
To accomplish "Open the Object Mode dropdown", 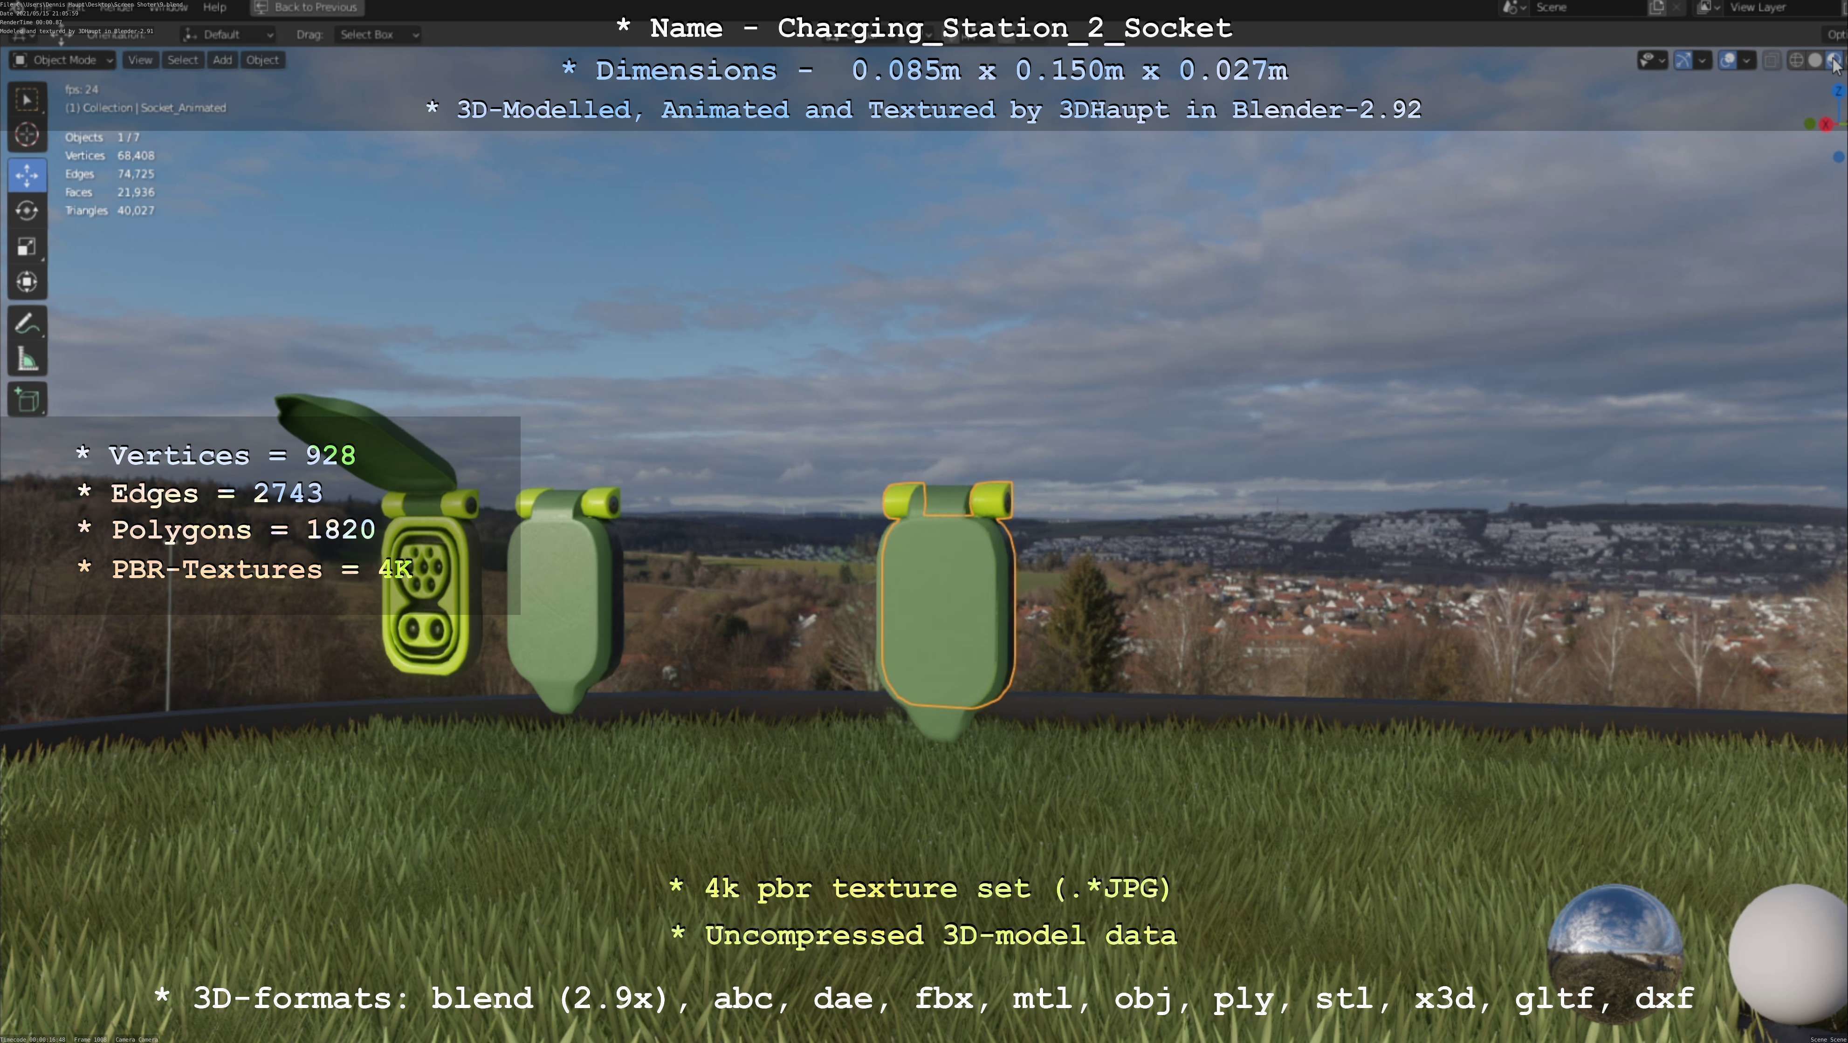I will coord(63,60).
